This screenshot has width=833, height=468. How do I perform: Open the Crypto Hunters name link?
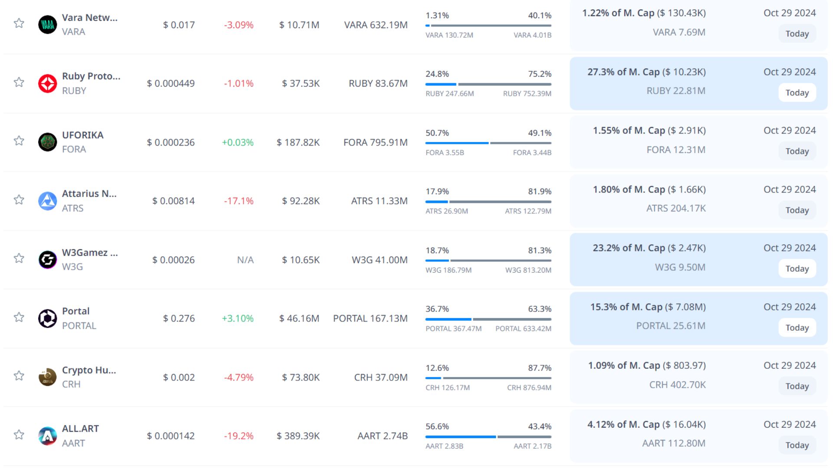[x=89, y=370]
